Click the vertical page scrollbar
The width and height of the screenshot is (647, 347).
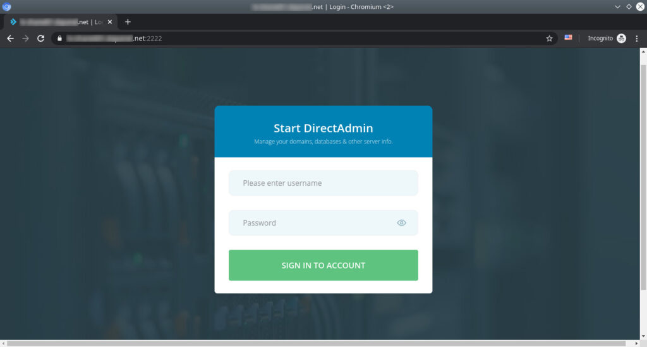pyautogui.click(x=643, y=178)
